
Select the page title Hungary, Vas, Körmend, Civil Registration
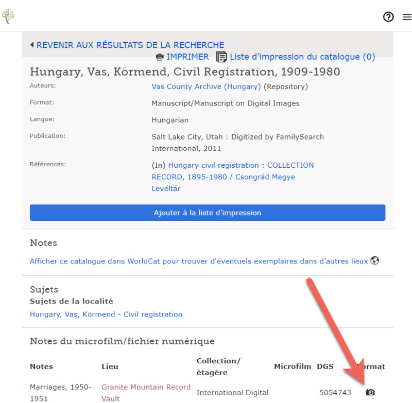185,72
